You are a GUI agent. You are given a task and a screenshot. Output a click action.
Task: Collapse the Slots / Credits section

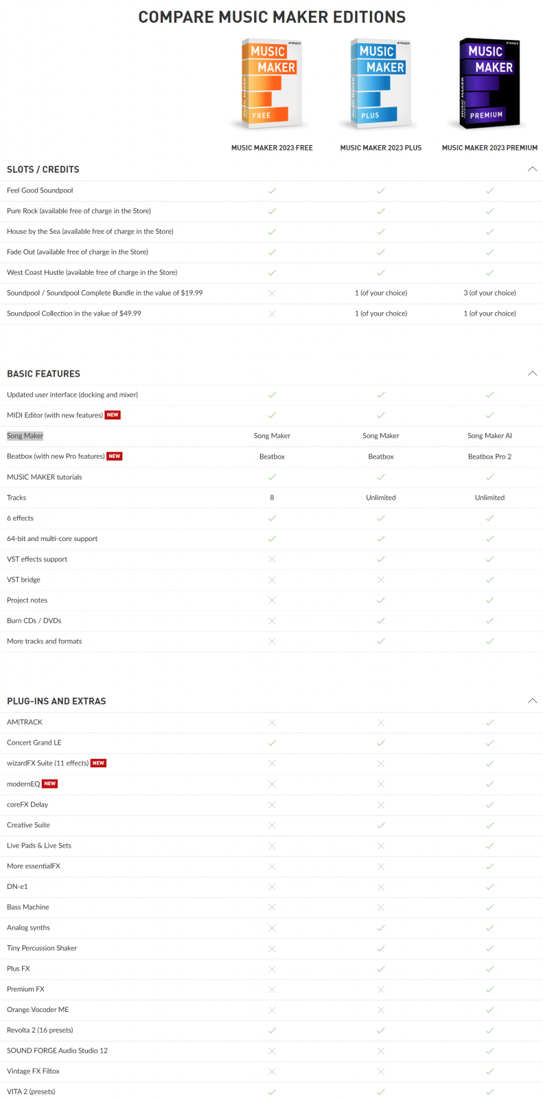tap(532, 169)
